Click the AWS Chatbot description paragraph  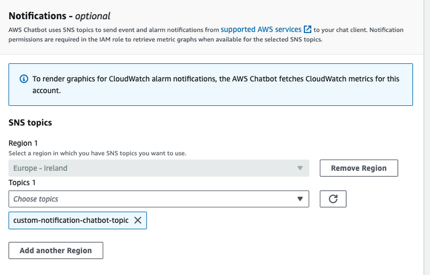click(x=206, y=34)
